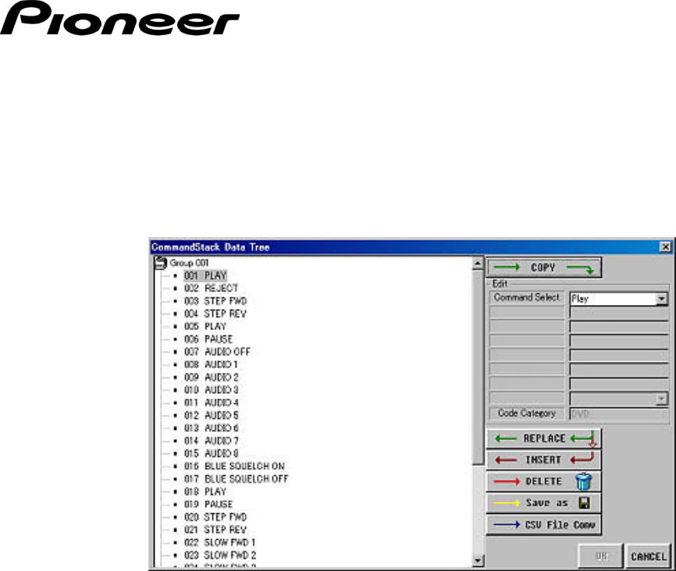Click the tree list scrollbar thumb
Screen dimensions: 676x571
478,367
